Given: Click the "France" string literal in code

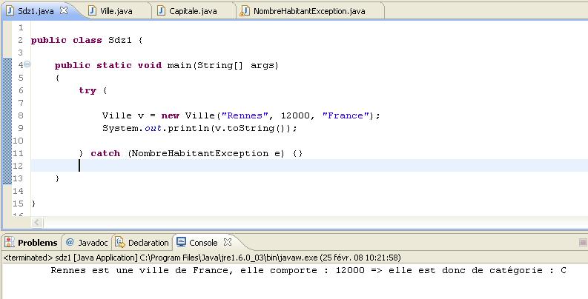Looking at the screenshot, I should [x=346, y=115].
